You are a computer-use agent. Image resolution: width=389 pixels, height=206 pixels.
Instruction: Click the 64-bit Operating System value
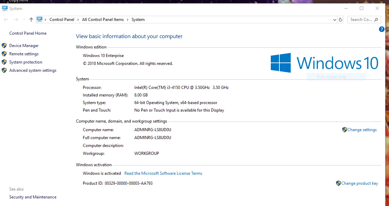point(176,103)
